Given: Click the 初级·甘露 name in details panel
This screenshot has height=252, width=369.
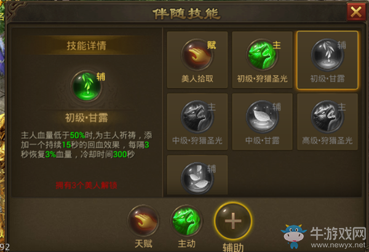Looking at the screenshot, I should tap(86, 118).
